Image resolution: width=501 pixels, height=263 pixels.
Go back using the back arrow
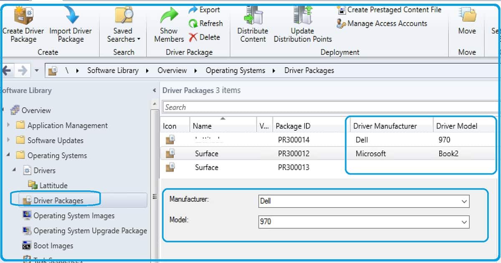(7, 71)
